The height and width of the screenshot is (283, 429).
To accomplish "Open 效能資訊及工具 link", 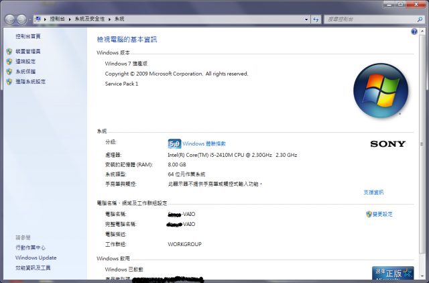I will 33,268.
